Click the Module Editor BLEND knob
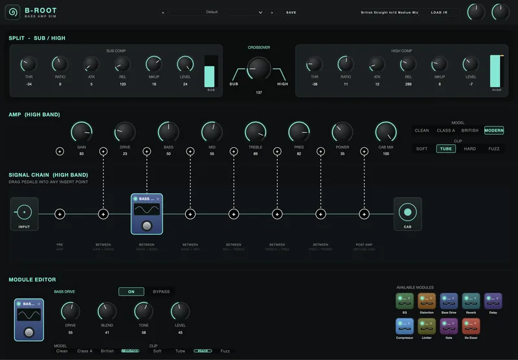Image resolution: width=518 pixels, height=360 pixels. tap(107, 311)
